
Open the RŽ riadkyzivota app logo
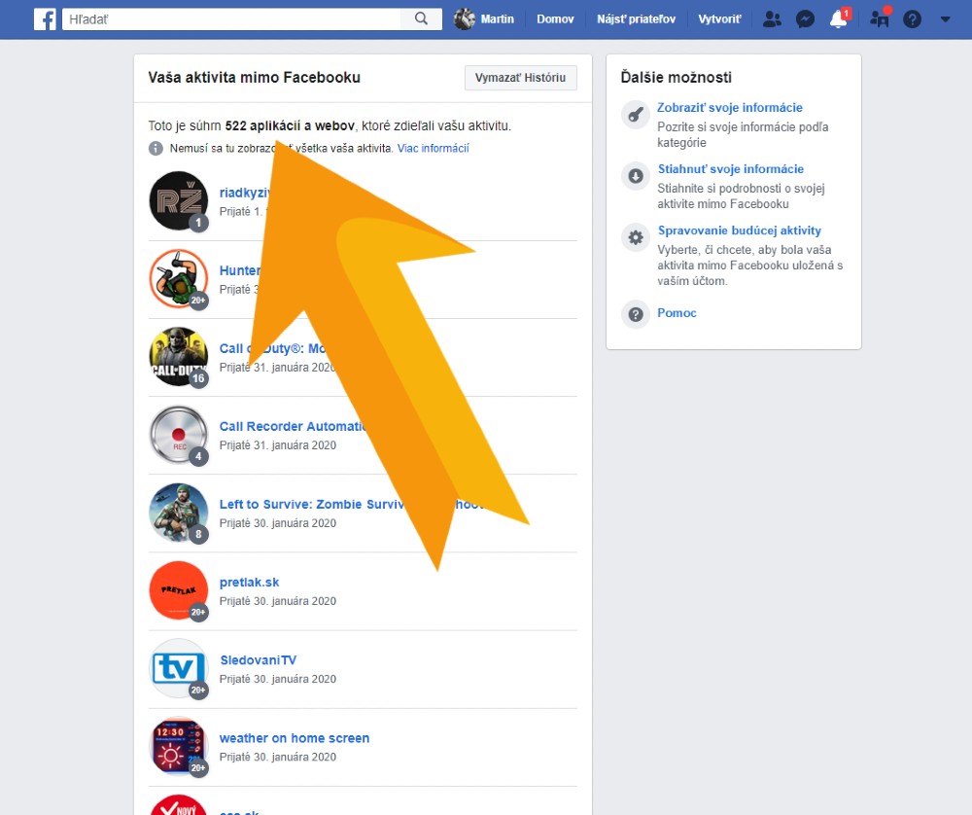coord(179,200)
